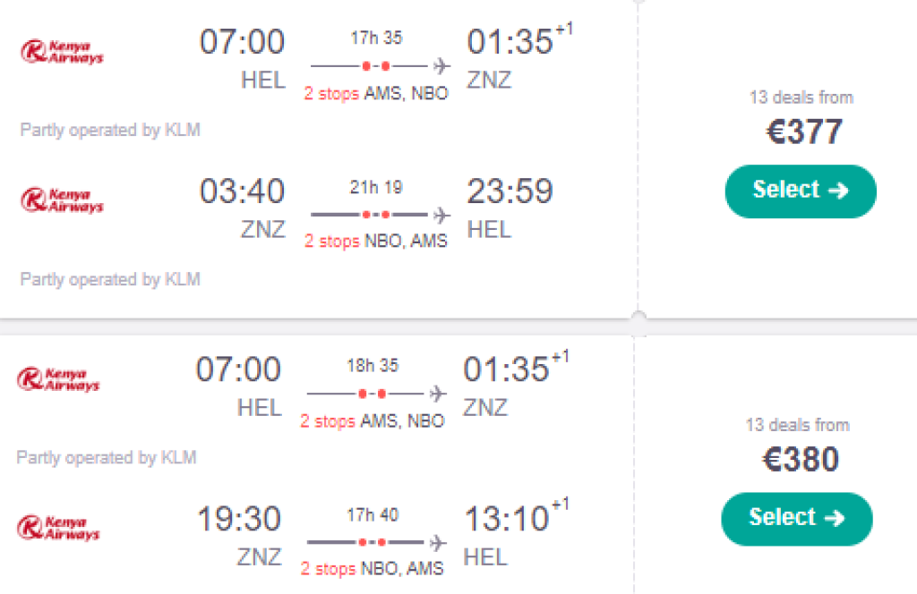Click plane icon on the 21h 19 route
This screenshot has width=917, height=594.
pyautogui.click(x=441, y=215)
